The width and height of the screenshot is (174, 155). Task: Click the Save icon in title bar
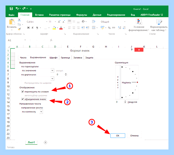pyautogui.click(x=11, y=8)
